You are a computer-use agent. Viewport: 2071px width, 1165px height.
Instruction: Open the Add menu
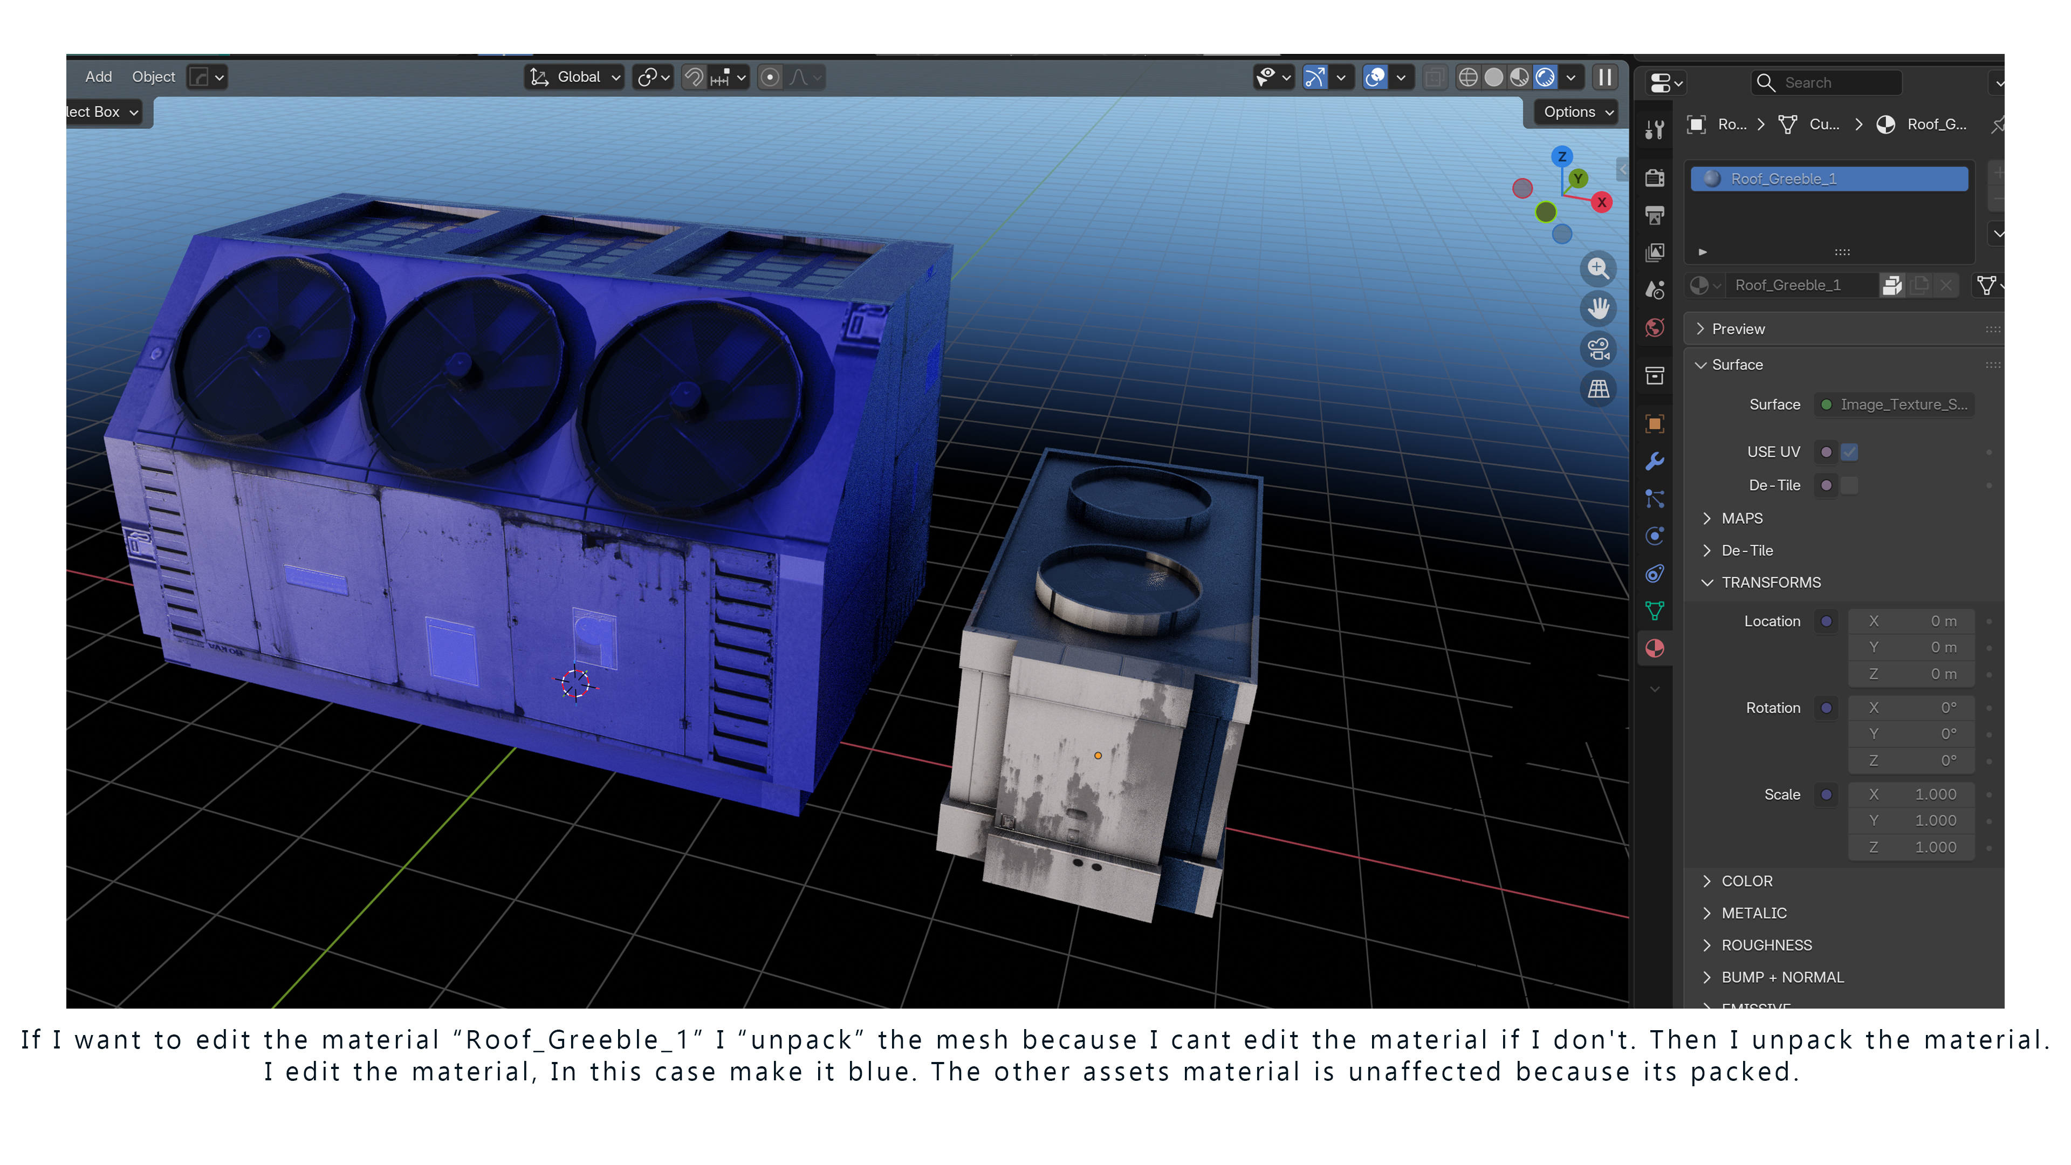(98, 77)
